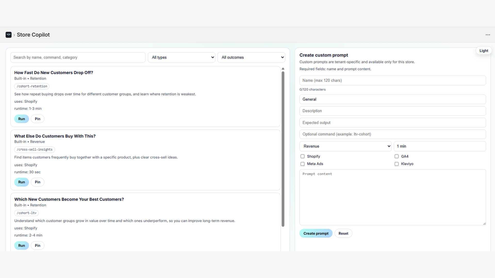Click the scrollbar up arrow in prompt list
The width and height of the screenshot is (495, 278).
click(283, 69)
